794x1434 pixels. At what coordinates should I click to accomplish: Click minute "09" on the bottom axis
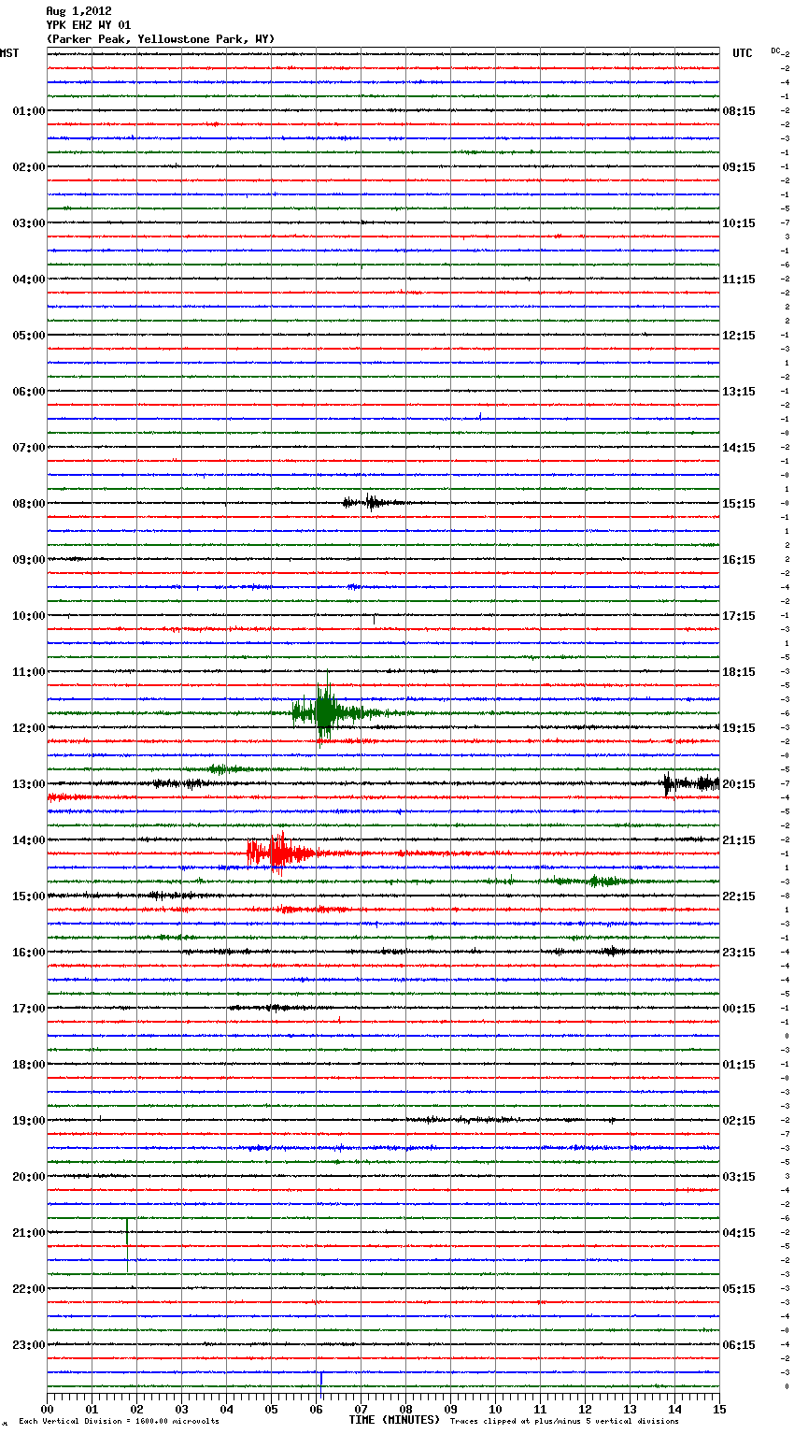[x=450, y=1409]
